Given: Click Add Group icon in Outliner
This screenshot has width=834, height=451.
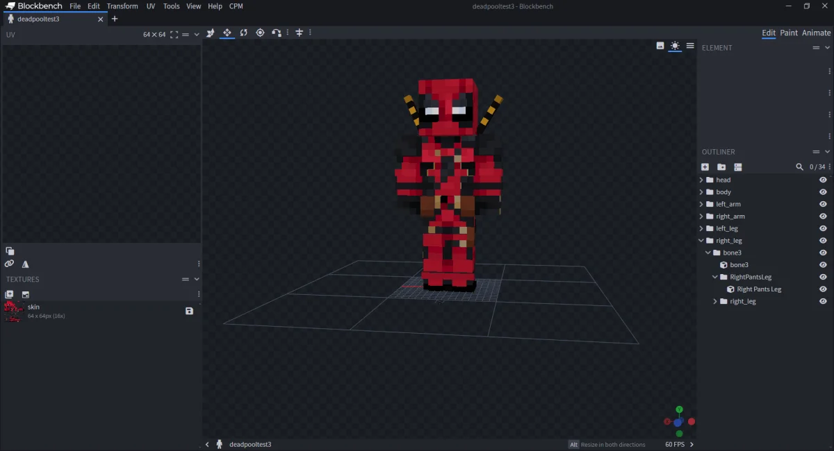Looking at the screenshot, I should tap(721, 167).
